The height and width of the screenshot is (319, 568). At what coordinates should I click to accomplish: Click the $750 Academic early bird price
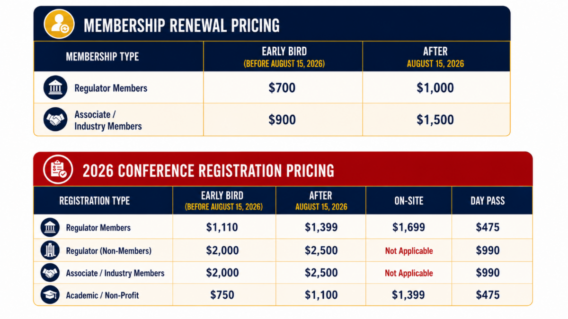222,295
